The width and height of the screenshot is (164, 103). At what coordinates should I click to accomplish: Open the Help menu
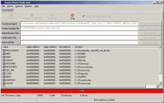[37, 6]
